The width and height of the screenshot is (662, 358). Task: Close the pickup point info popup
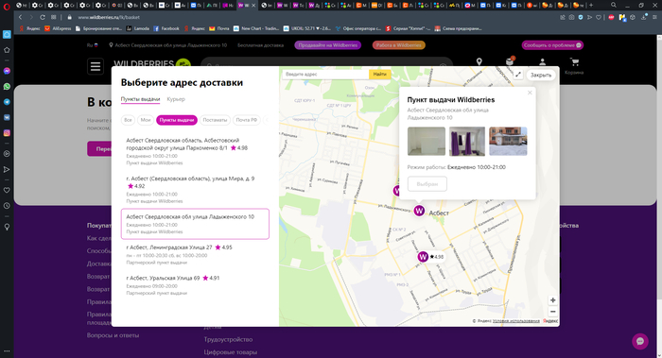click(530, 93)
